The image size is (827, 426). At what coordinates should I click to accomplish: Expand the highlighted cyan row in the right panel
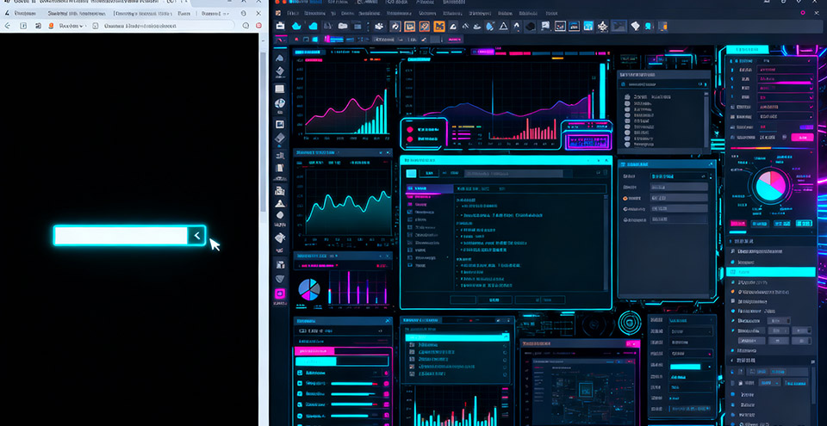point(771,272)
